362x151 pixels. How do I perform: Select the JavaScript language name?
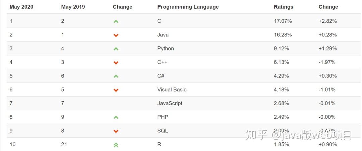click(170, 103)
